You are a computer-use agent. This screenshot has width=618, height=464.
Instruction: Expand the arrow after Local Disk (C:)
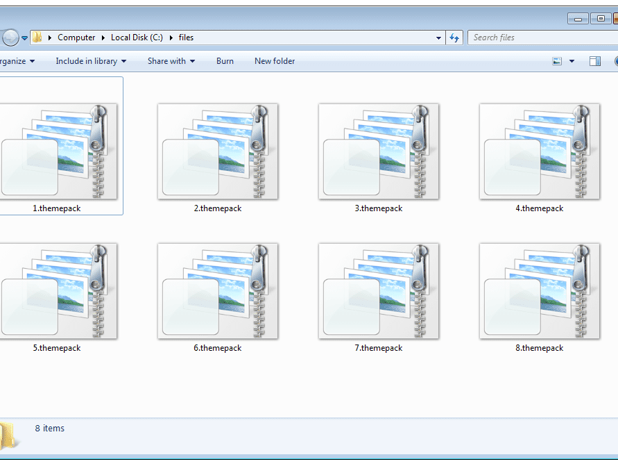(171, 38)
